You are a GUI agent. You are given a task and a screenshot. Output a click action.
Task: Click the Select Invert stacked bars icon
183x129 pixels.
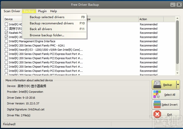click(157, 104)
